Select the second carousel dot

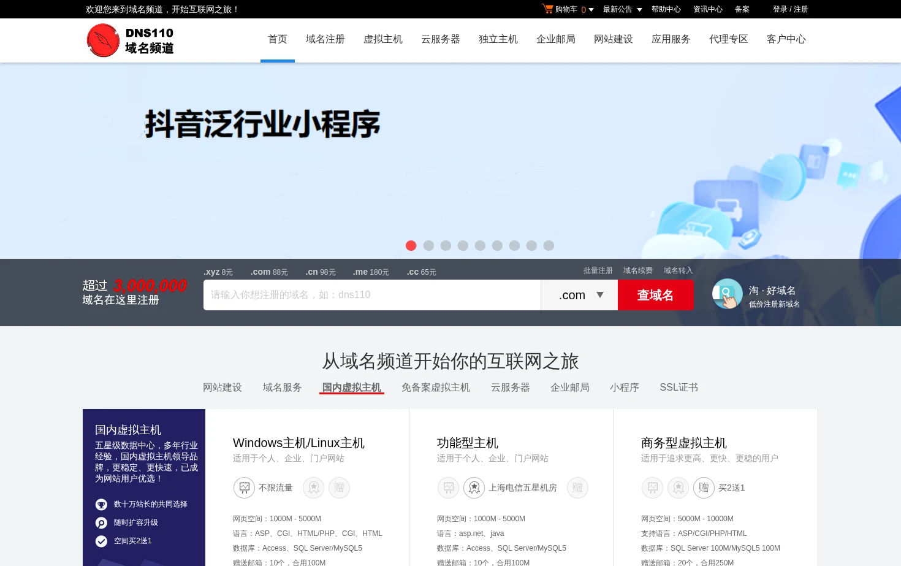tap(428, 246)
